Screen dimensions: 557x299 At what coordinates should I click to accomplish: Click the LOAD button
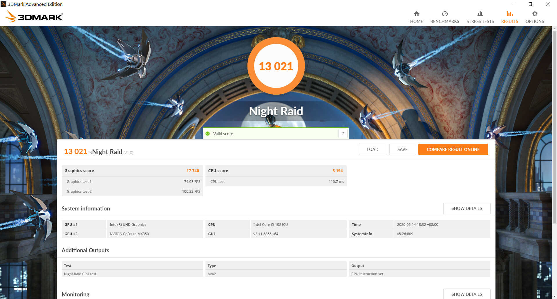372,149
